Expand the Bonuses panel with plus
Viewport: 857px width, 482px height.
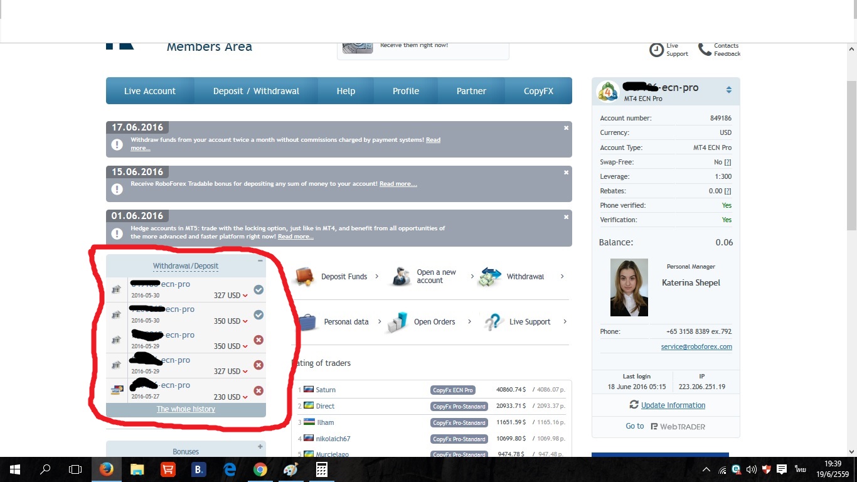click(260, 447)
